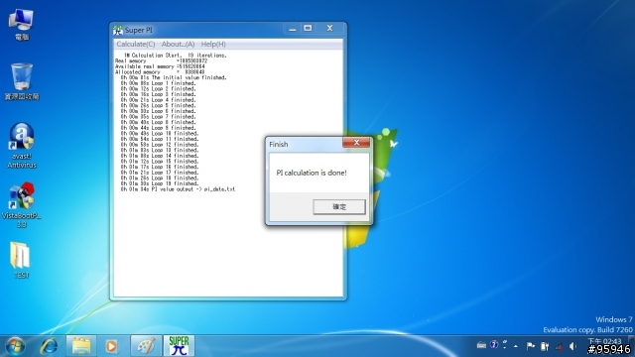Open Windows Media Player from the taskbar
Viewport: 635px width, 357px height.
(112, 346)
